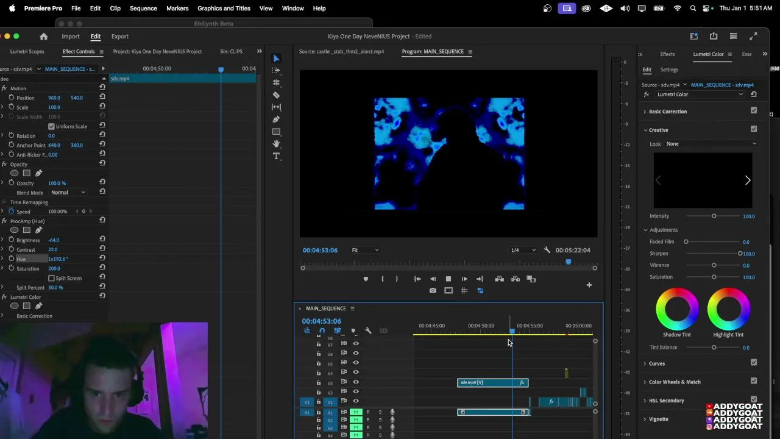This screenshot has height=439, width=780.
Task: Expand the Curves section
Action: (645, 363)
